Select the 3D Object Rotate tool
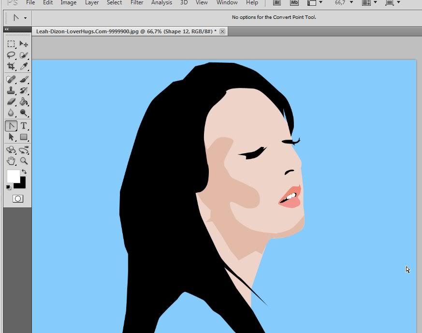 [x=11, y=150]
